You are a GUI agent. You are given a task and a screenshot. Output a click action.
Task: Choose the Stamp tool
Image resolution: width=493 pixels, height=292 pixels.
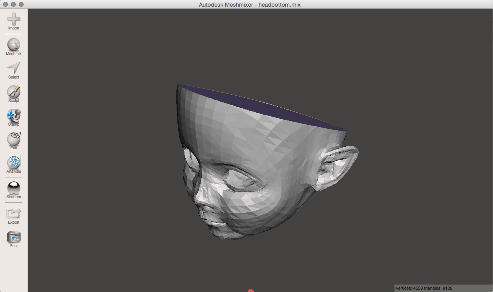[x=14, y=117]
